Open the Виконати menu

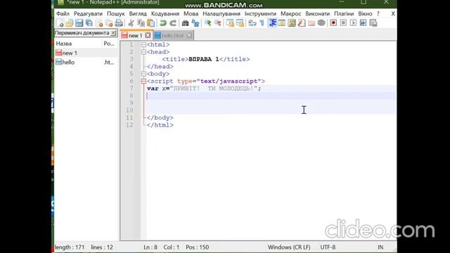tap(317, 14)
